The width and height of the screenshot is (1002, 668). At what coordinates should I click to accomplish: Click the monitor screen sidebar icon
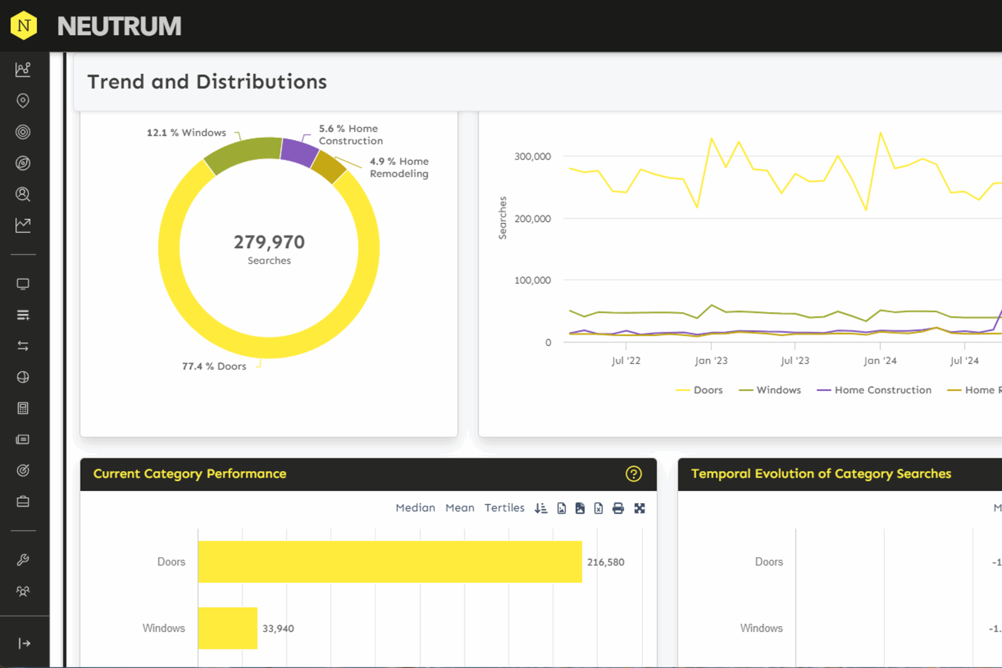click(x=23, y=284)
